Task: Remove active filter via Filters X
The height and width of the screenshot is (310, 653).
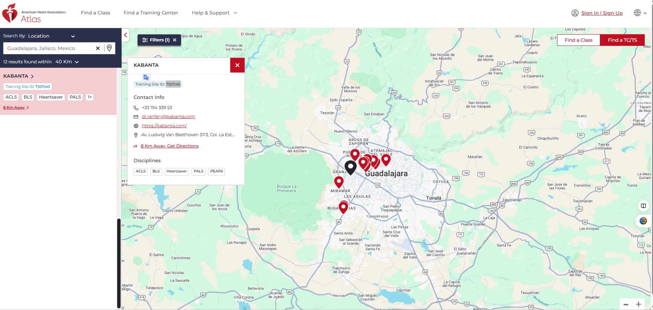Action: pyautogui.click(x=175, y=40)
